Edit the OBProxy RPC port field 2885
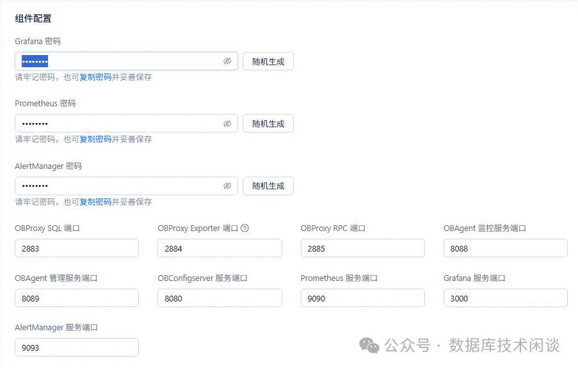578x368 pixels. point(363,248)
